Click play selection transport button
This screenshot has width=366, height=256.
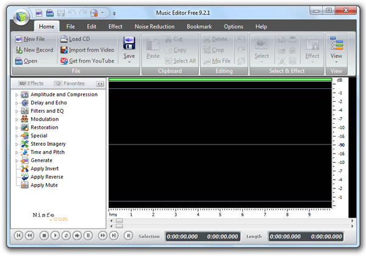[x=77, y=236]
